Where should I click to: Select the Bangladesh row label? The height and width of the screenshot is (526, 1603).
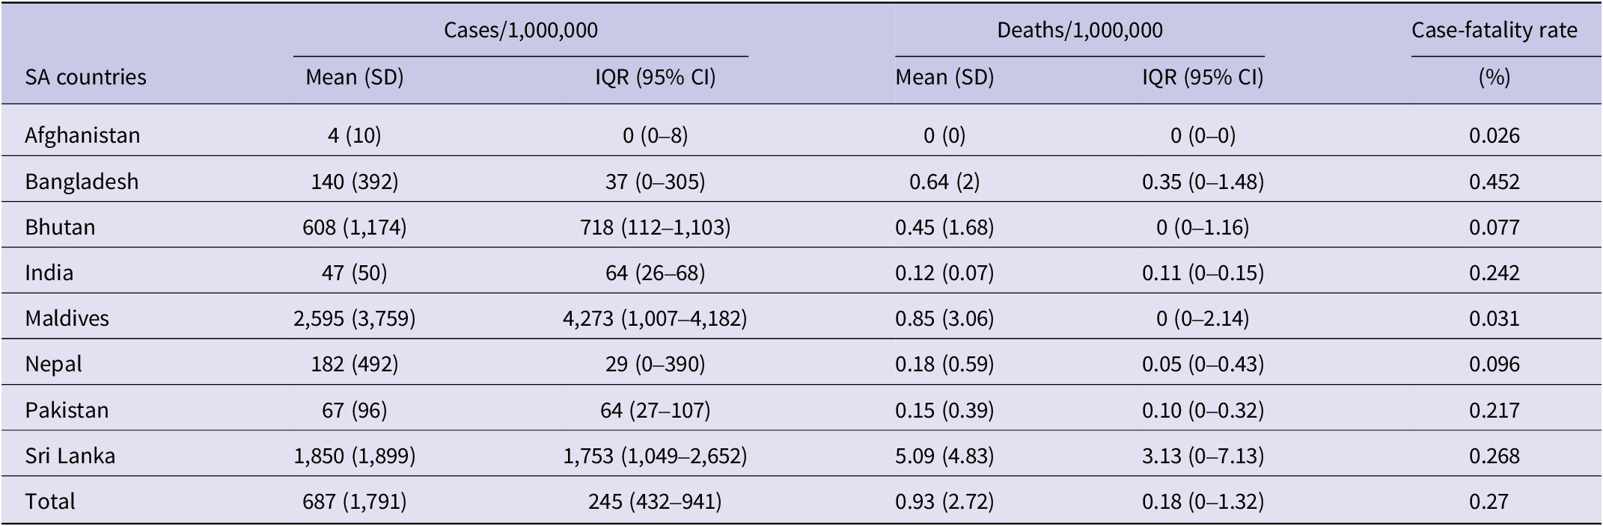[x=82, y=182]
